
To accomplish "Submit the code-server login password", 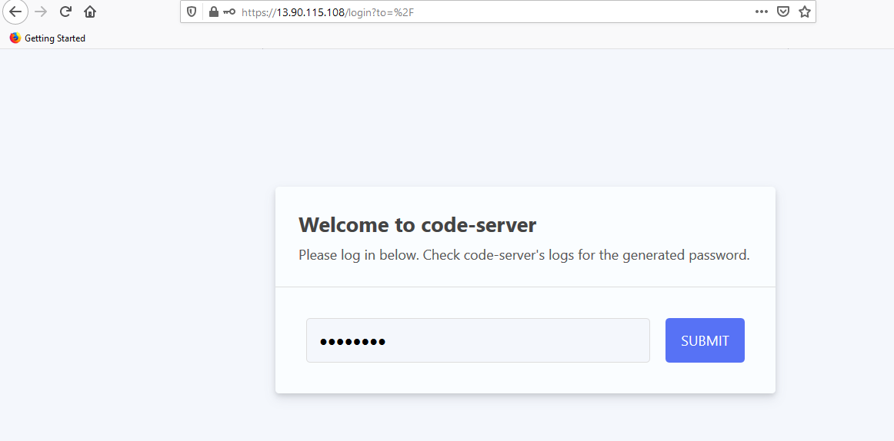I will tap(705, 340).
